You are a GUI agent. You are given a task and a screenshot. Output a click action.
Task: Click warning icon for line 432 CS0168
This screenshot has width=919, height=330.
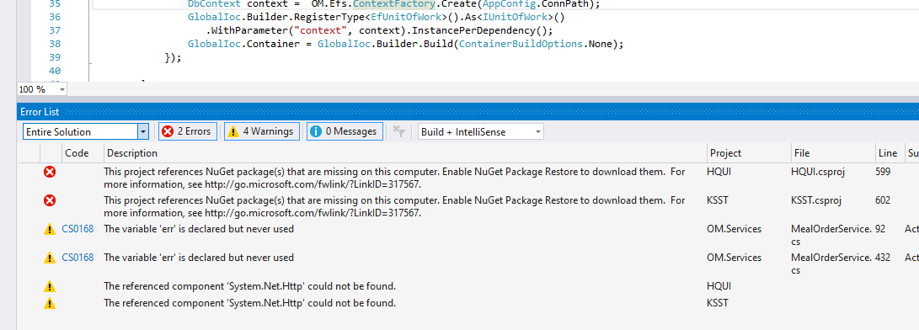50,258
